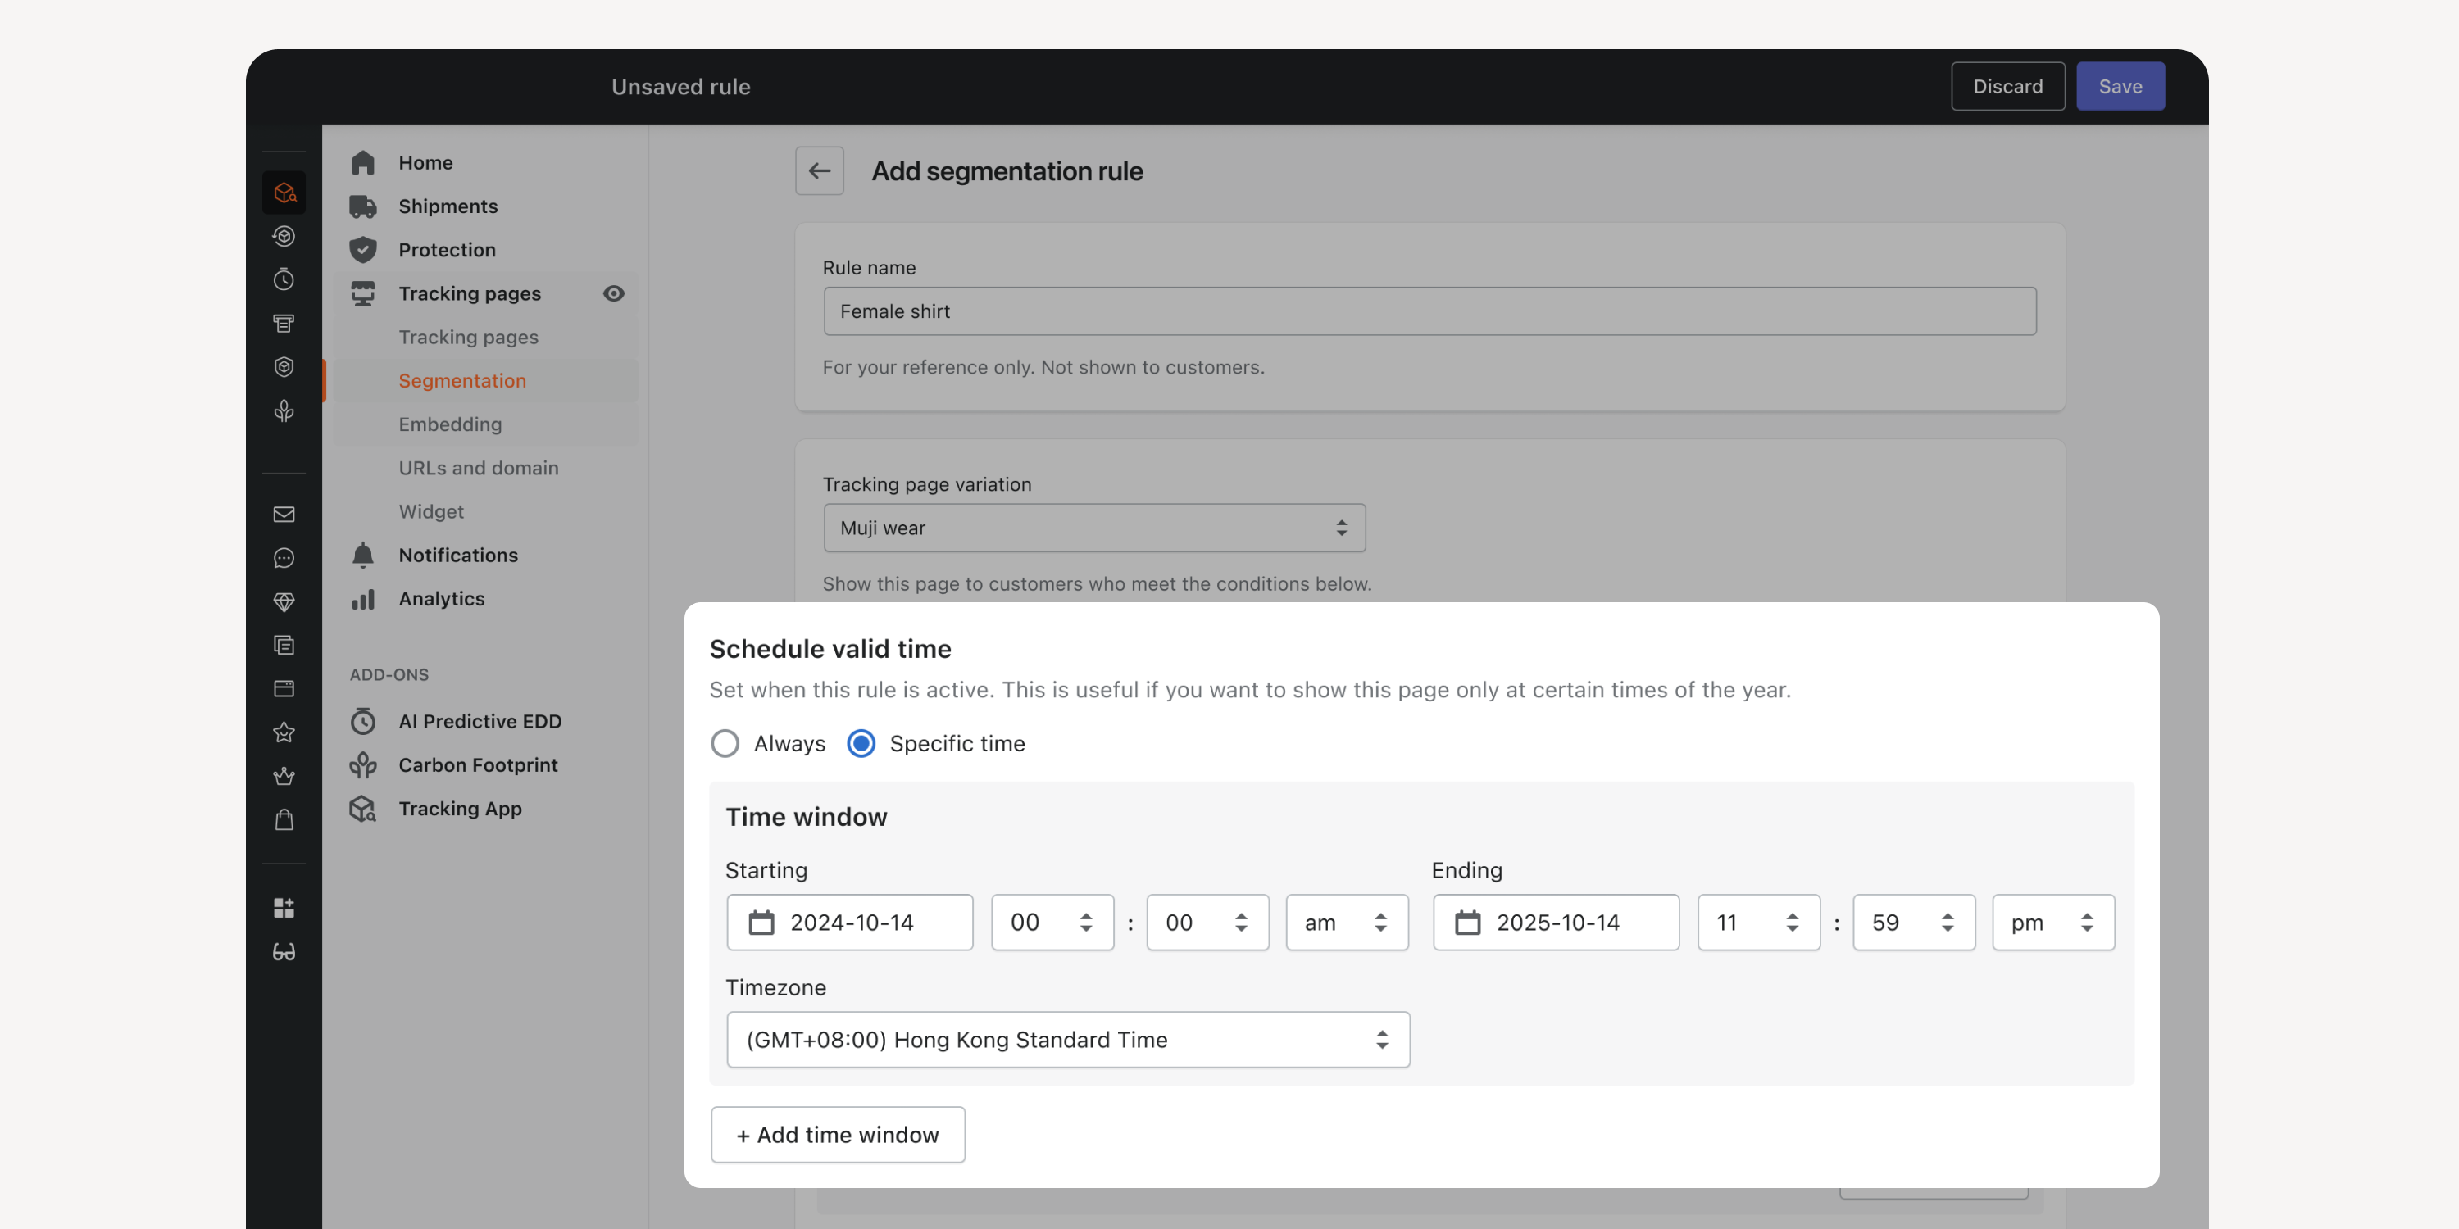2459x1229 pixels.
Task: Open the Tracking page variation dropdown Muji wear
Action: tap(1094, 528)
